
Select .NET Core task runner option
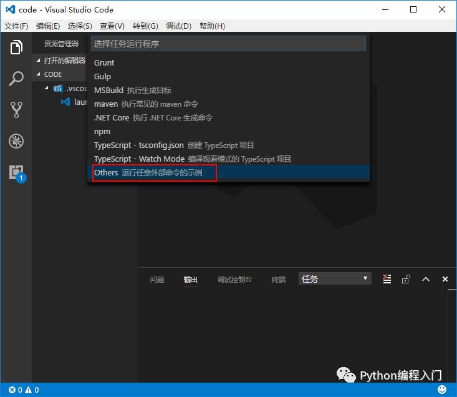[x=228, y=117]
